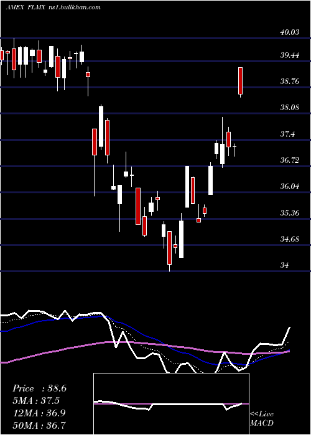Click the 12MA : 36.9 readout

[x=39, y=413]
